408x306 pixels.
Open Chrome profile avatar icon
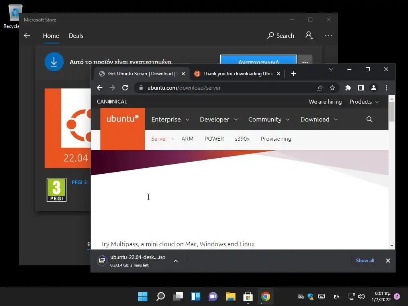374,88
